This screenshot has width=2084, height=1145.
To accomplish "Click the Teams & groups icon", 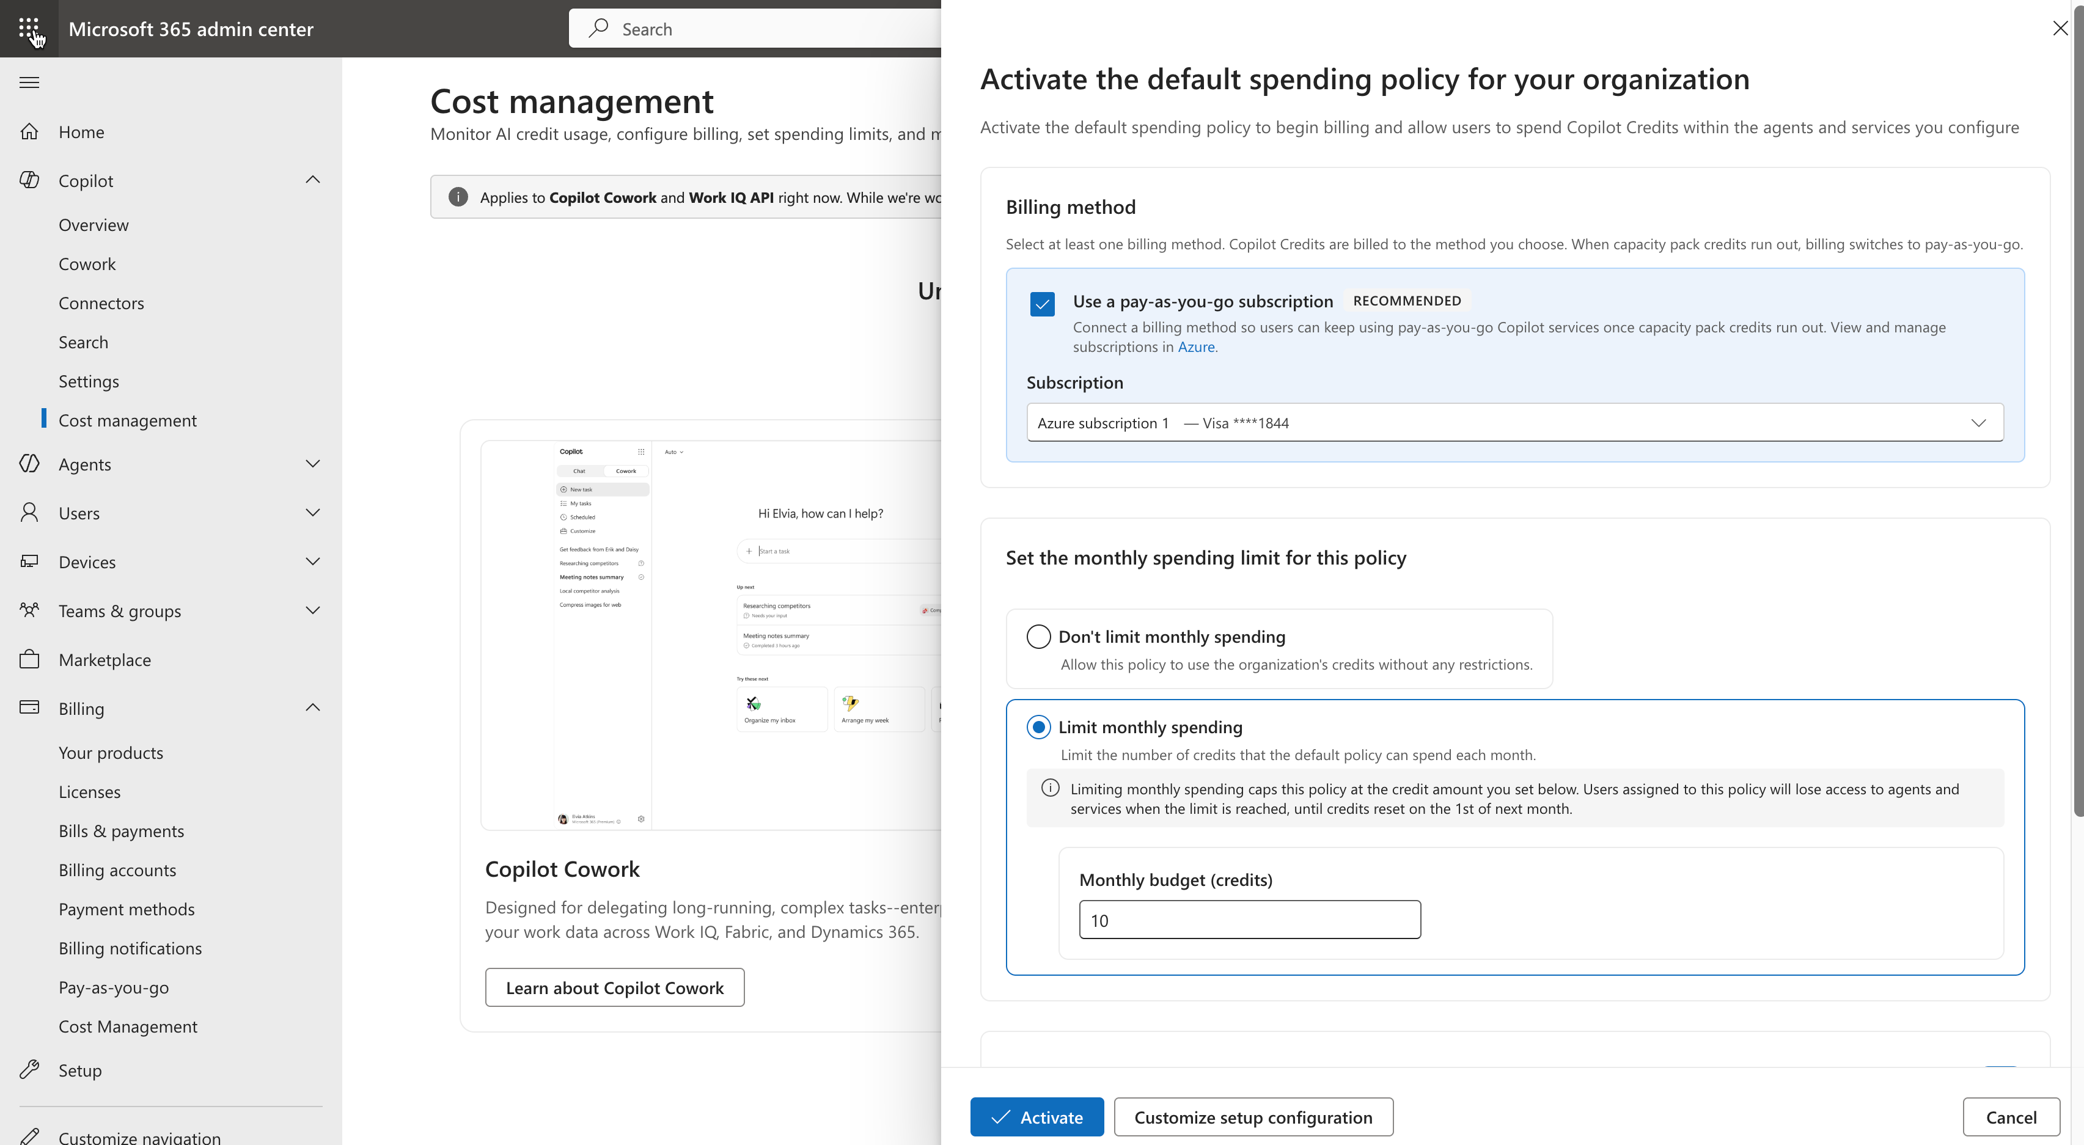I will pyautogui.click(x=29, y=610).
